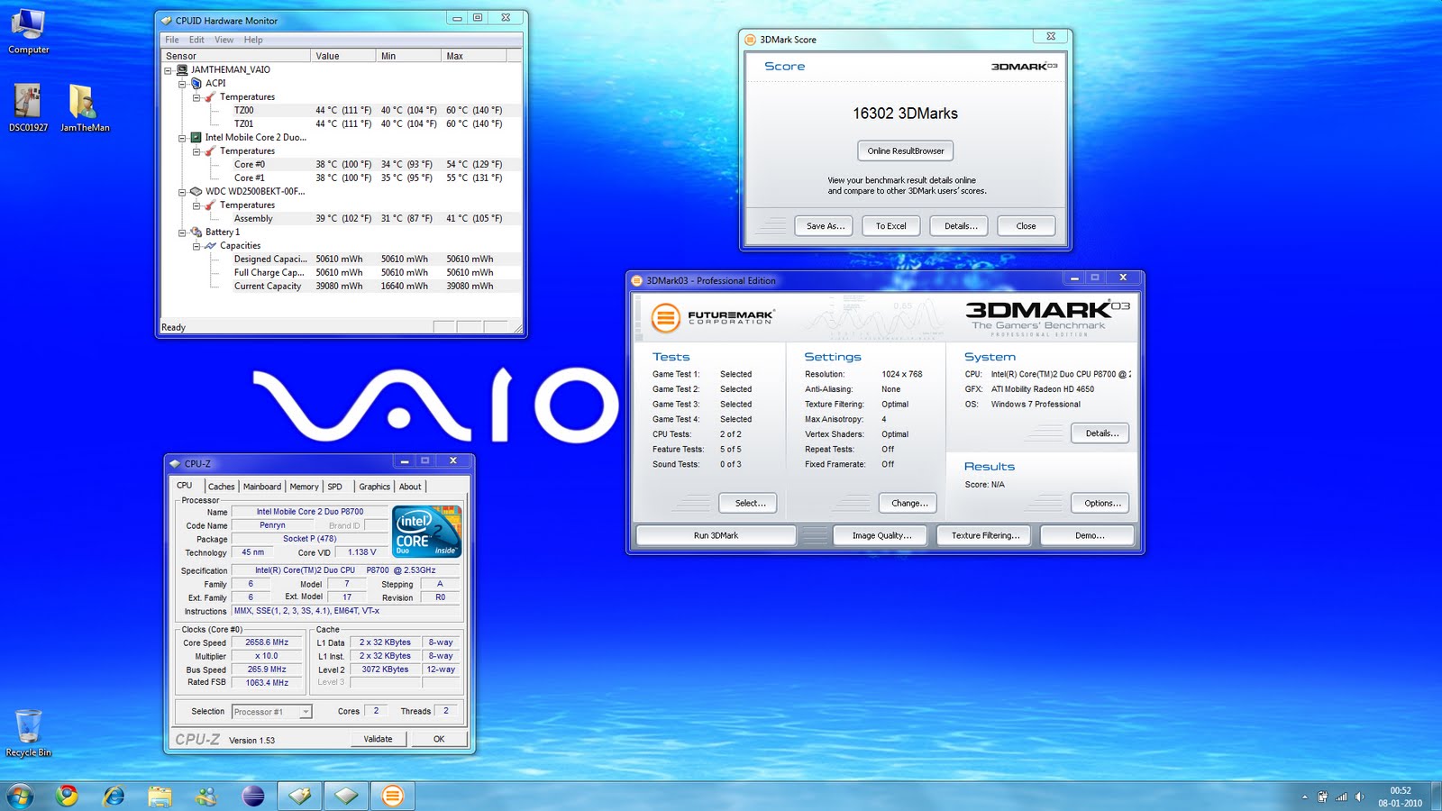Click the Futuremark orange logo in 3DMark03
The image size is (1442, 811).
pos(666,317)
